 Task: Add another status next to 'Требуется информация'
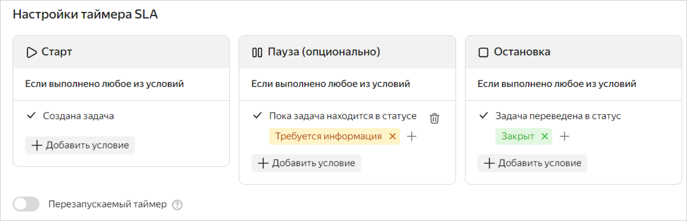pos(412,136)
